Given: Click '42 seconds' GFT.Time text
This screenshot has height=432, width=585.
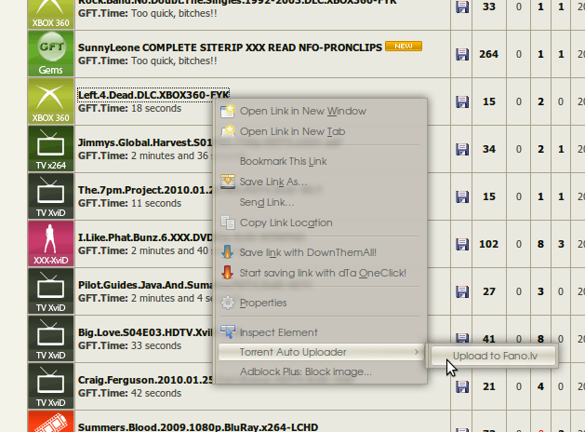Looking at the screenshot, I should [156, 393].
